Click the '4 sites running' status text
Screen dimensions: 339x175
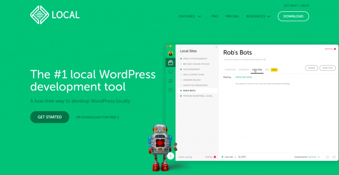pyautogui.click(x=185, y=157)
